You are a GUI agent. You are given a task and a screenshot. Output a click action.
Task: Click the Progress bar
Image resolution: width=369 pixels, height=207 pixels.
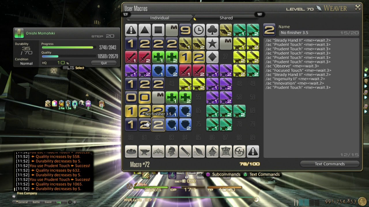69,47
